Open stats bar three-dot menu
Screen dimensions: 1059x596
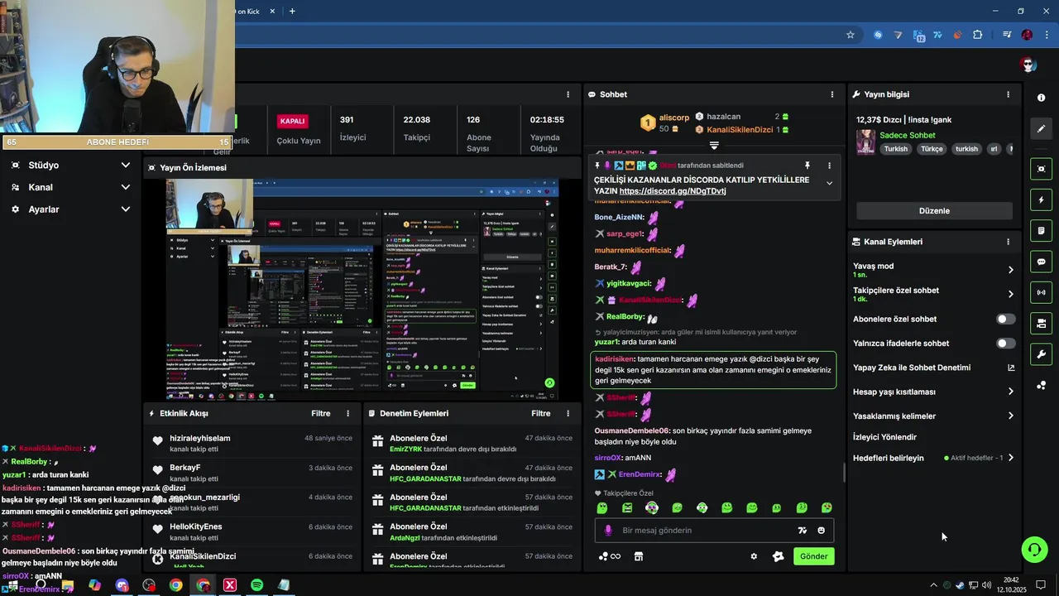[x=568, y=94]
